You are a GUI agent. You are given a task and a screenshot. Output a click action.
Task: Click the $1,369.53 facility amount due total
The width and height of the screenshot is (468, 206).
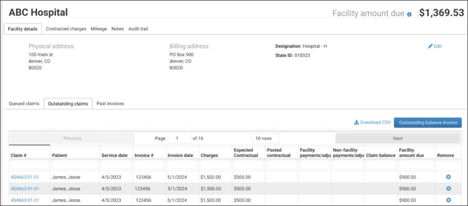tap(442, 13)
